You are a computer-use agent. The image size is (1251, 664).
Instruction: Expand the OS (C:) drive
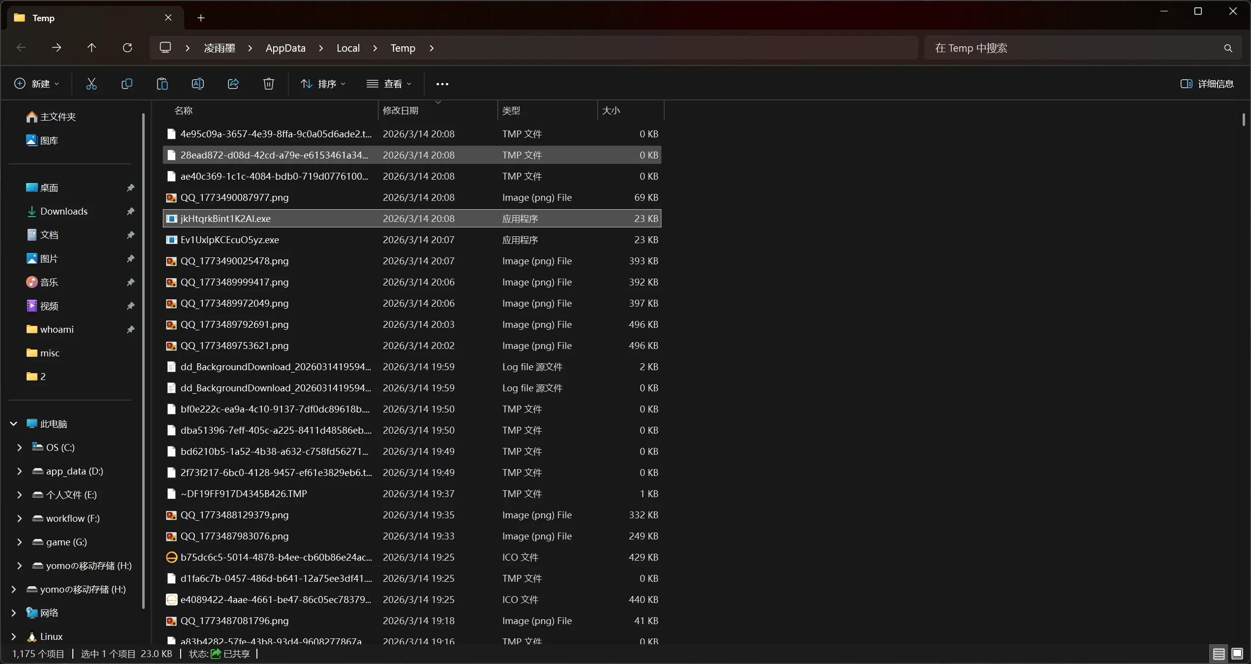coord(20,447)
